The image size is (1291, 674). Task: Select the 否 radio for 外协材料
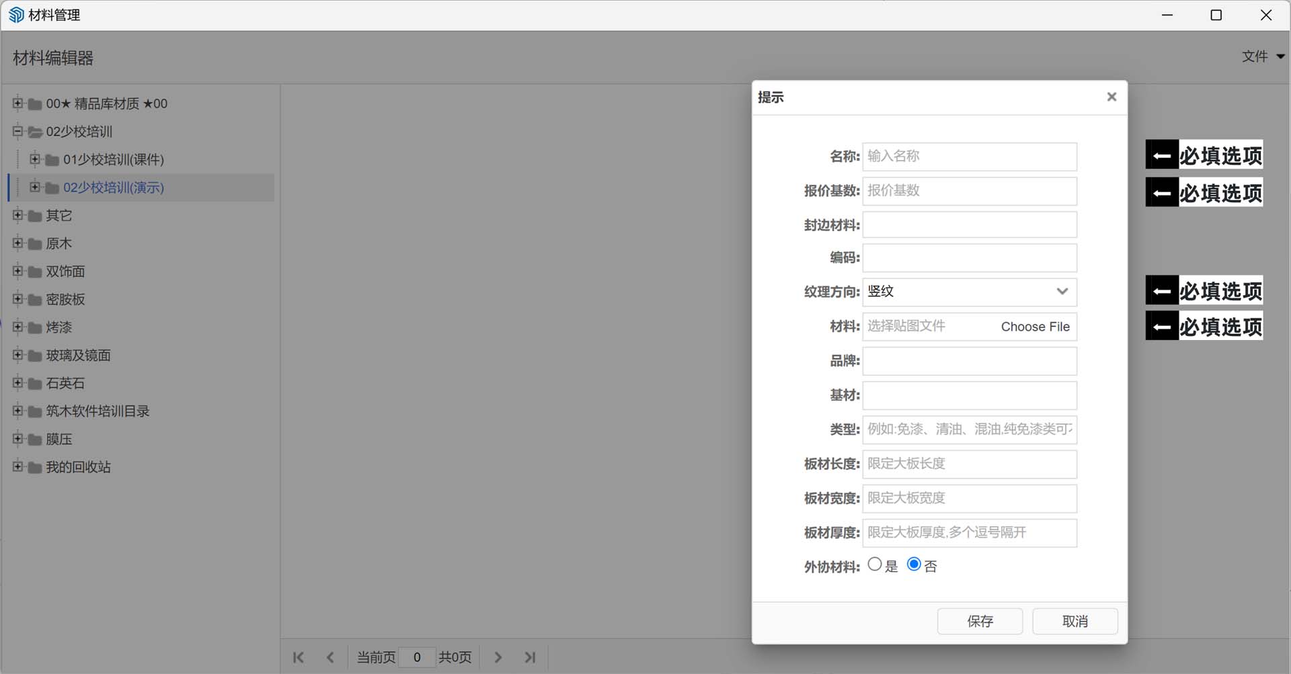click(913, 564)
